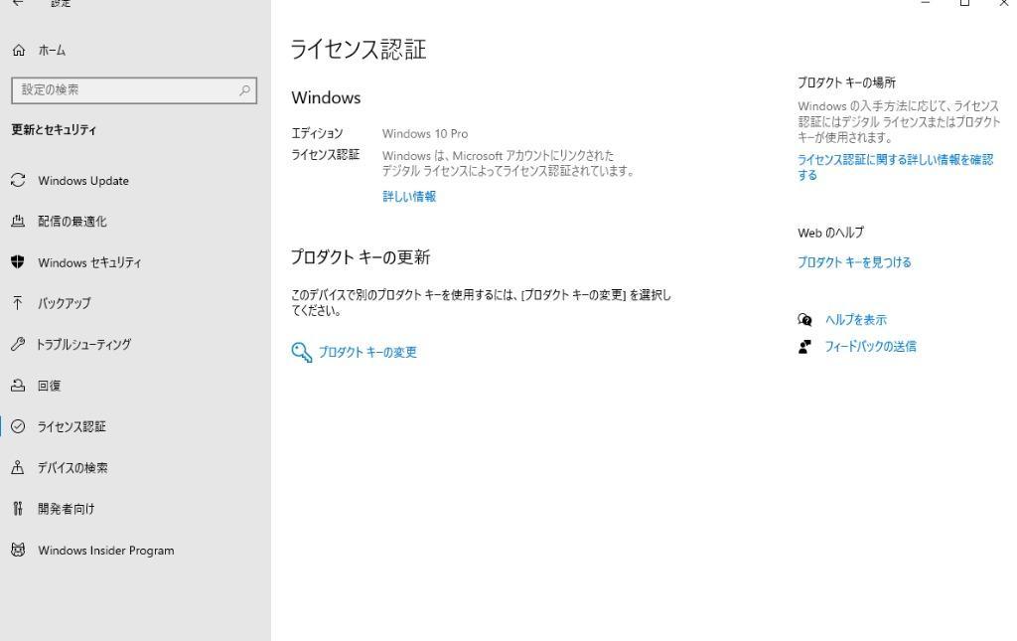Click プロダクト キーの変更 link
This screenshot has height=641, width=1017.
click(367, 352)
